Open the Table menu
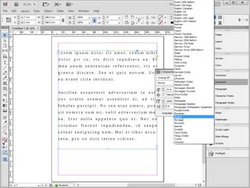 coord(60,11)
